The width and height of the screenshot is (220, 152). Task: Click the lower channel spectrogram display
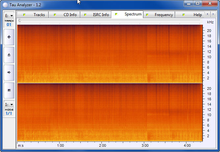pos(109,112)
